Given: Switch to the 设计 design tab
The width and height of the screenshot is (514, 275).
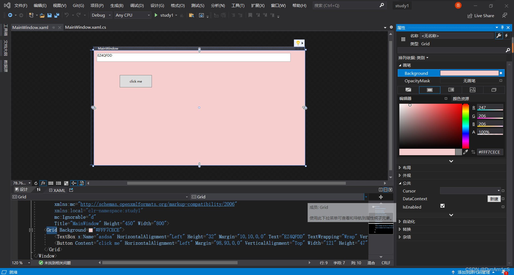Looking at the screenshot, I should 21,189.
